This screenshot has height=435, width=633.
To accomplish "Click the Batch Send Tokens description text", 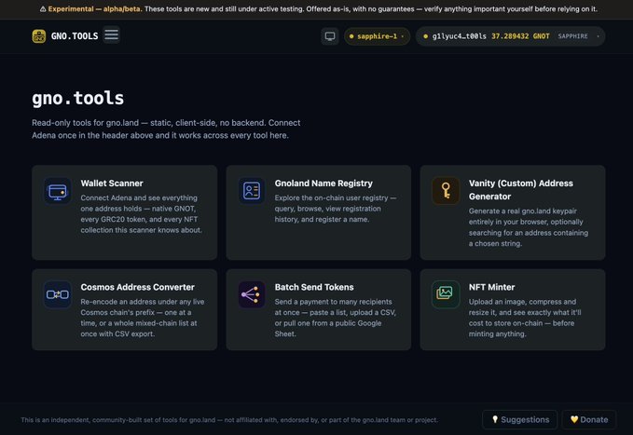I will [x=335, y=318].
